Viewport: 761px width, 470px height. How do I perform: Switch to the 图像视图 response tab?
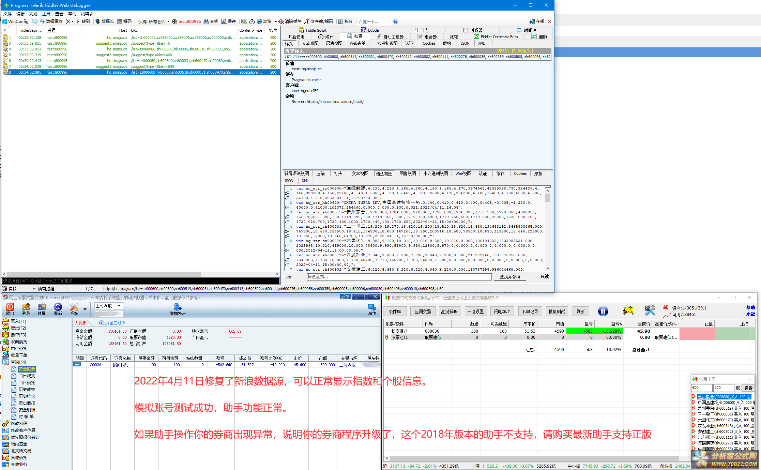coord(408,173)
